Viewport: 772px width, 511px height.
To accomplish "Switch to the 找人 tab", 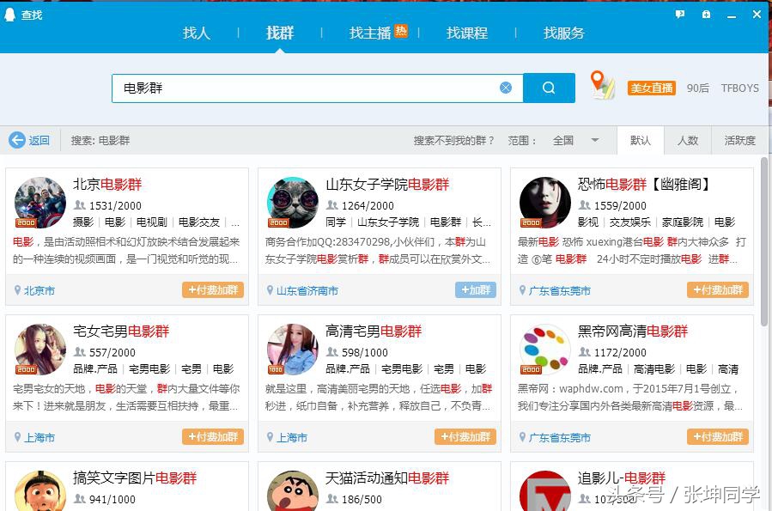I will pos(198,33).
